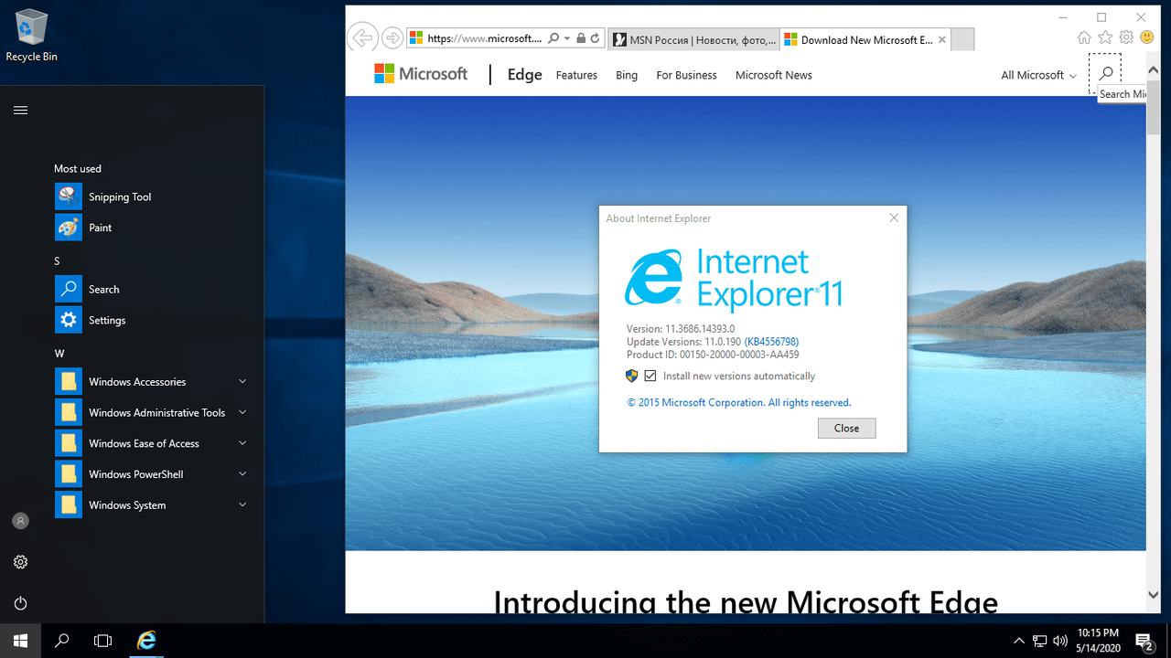The height and width of the screenshot is (658, 1171).
Task: Open the Windows Accessories folder
Action: (152, 382)
